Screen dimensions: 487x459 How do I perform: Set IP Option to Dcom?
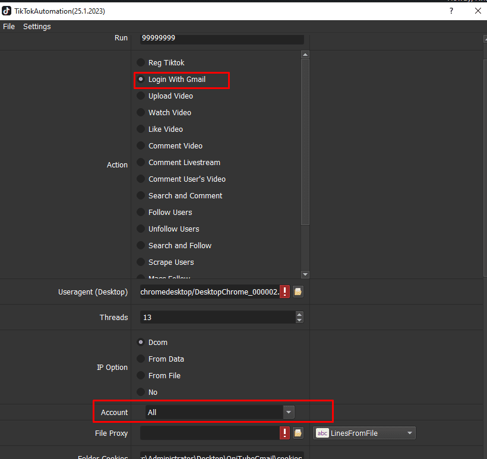(152, 342)
